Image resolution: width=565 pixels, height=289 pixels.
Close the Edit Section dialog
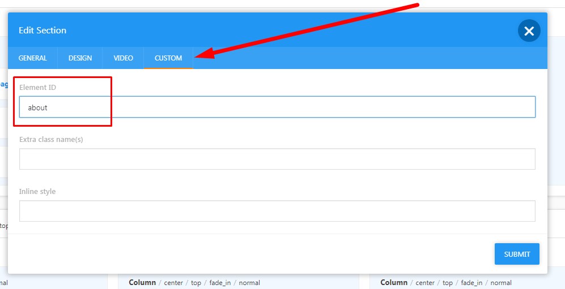pos(529,31)
